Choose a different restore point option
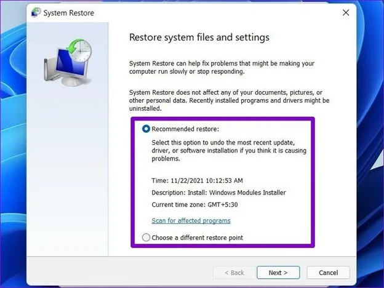 (146, 238)
